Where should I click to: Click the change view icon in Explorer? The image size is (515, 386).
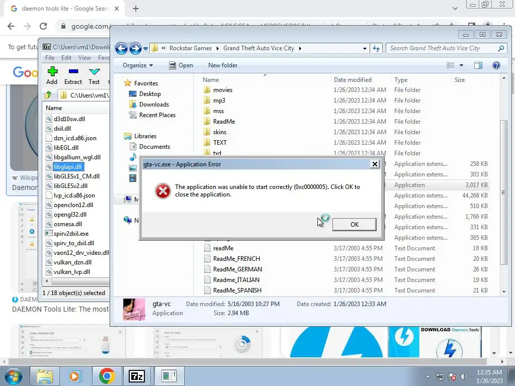(450, 65)
